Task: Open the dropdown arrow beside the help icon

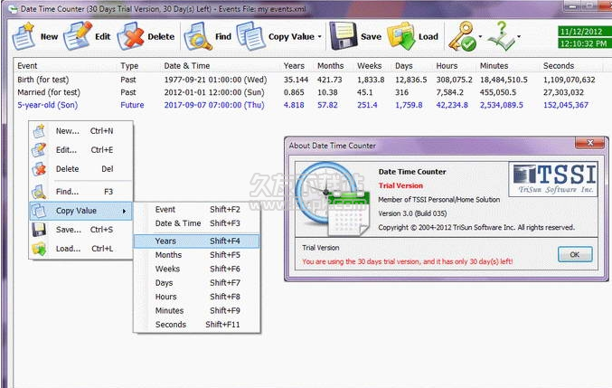Action: 519,37
